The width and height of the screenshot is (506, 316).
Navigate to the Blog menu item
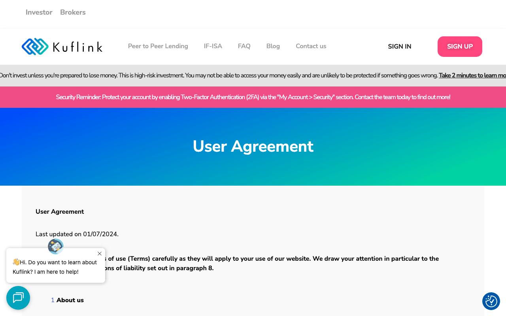click(x=273, y=46)
